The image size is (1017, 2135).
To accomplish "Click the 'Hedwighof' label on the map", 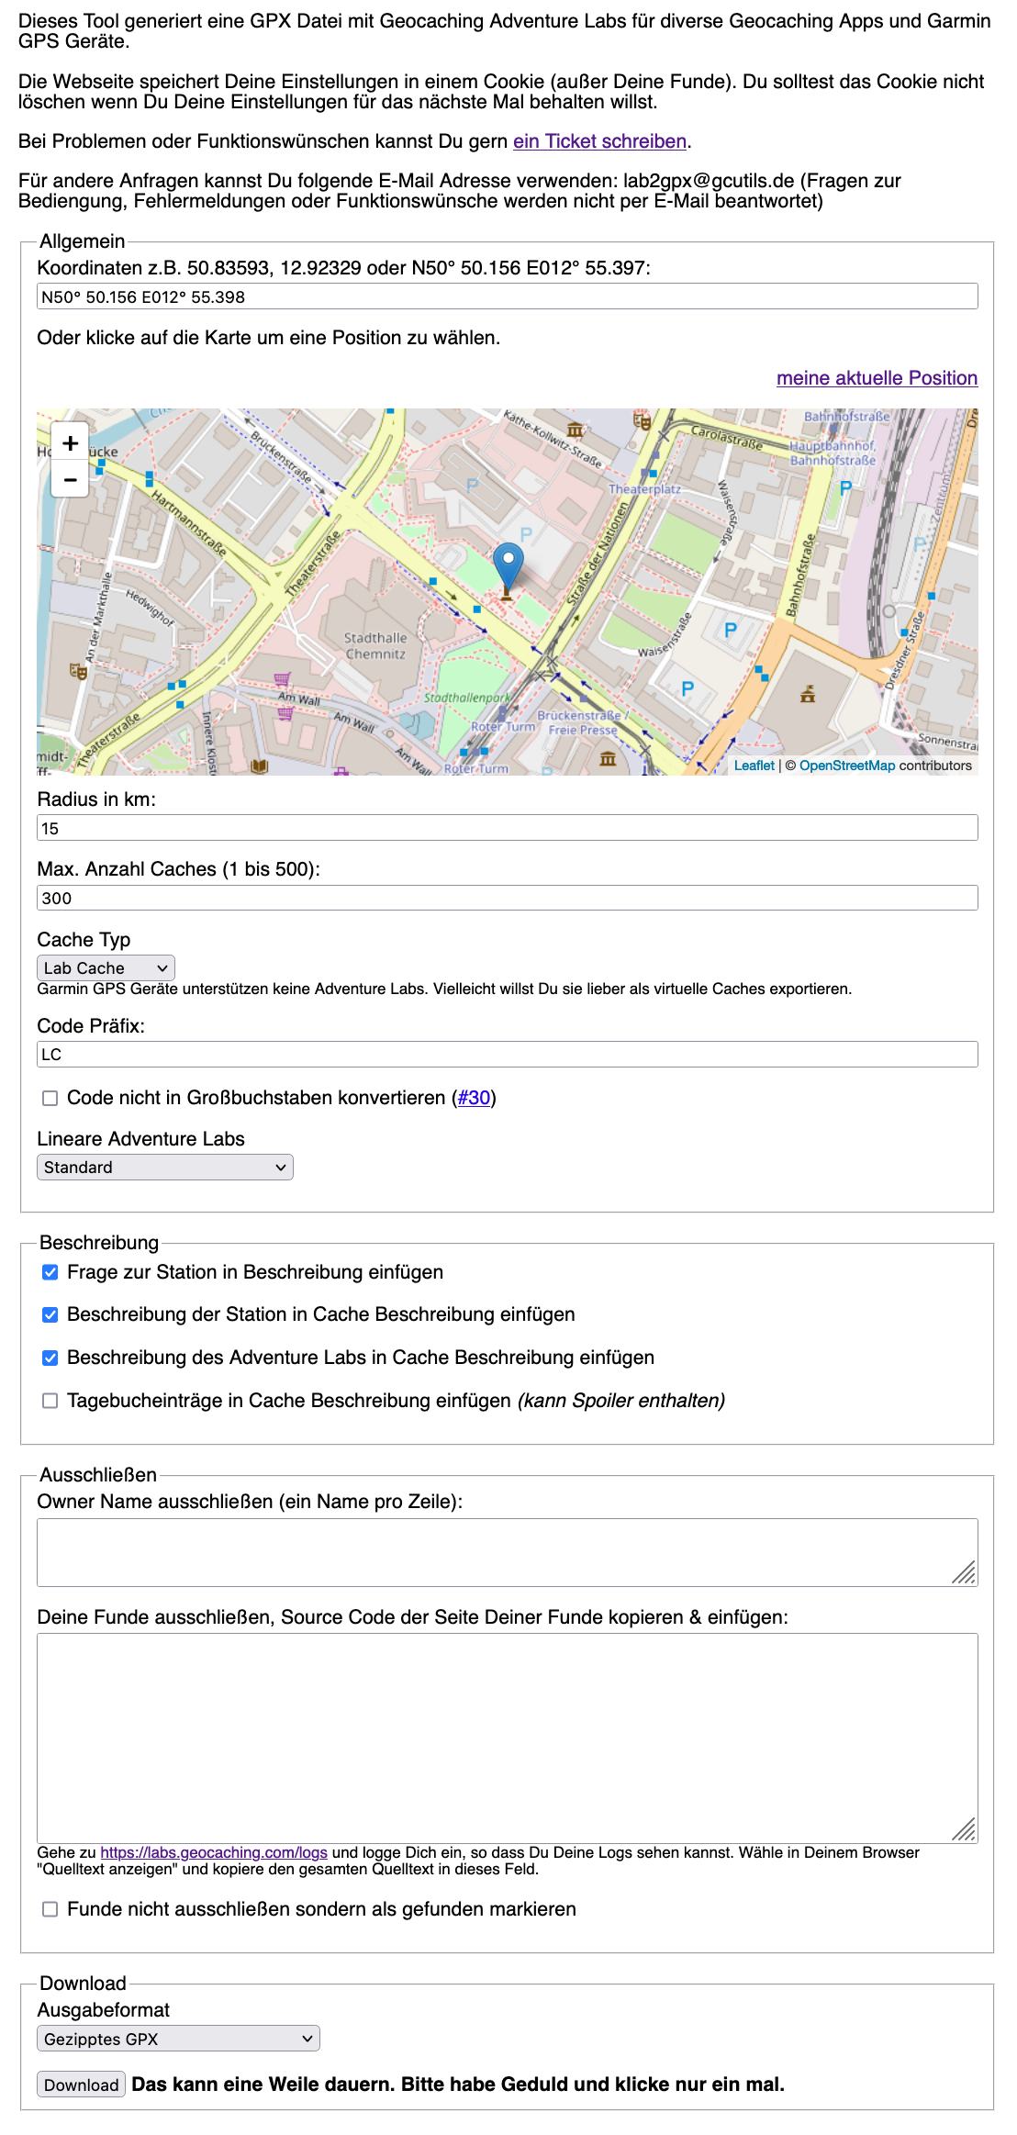I will tap(150, 607).
